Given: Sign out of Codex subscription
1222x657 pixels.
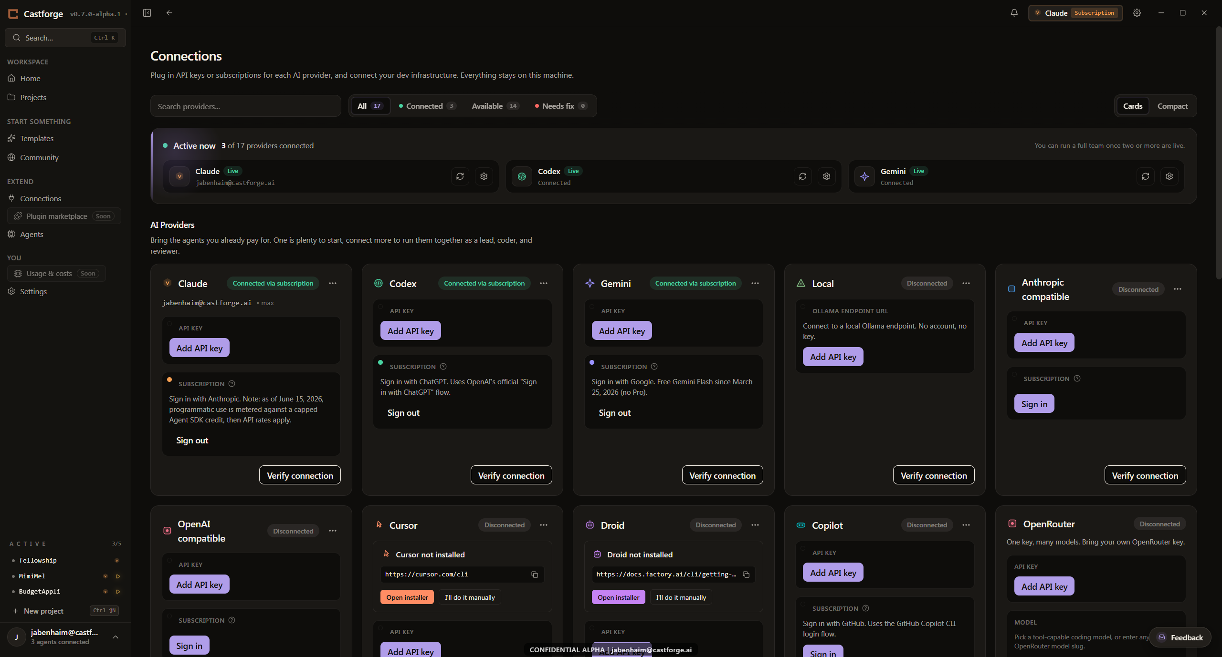Looking at the screenshot, I should click(403, 413).
